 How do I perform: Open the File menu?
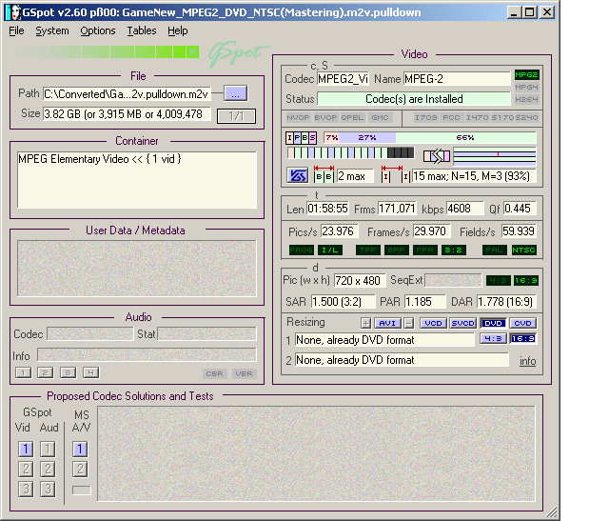click(16, 30)
